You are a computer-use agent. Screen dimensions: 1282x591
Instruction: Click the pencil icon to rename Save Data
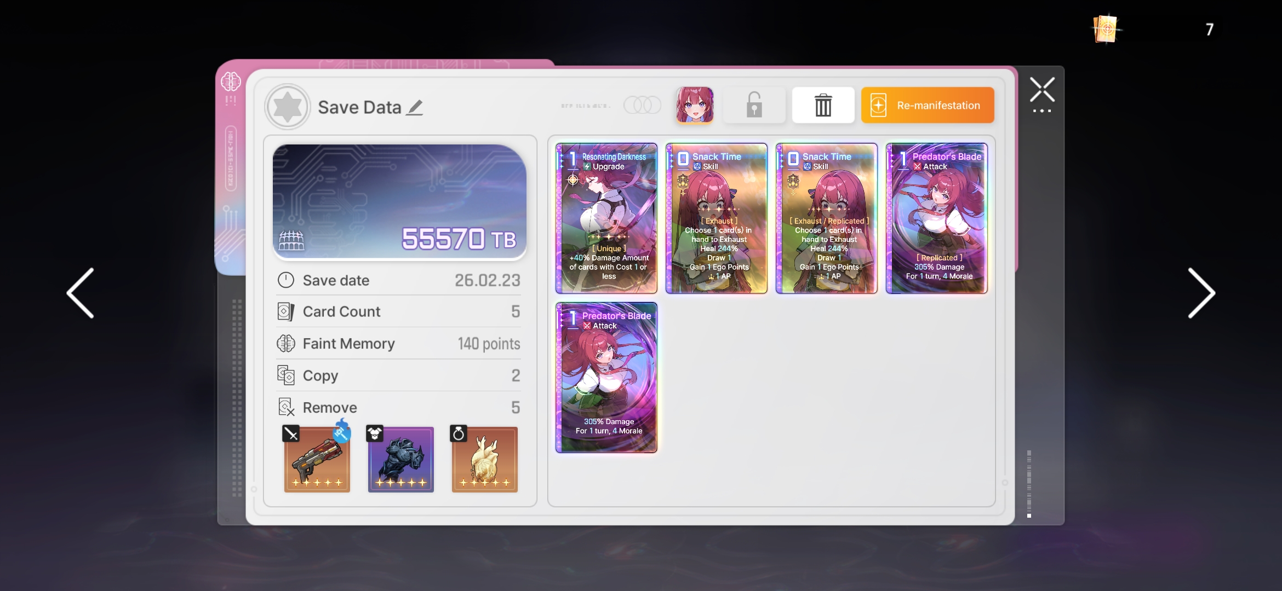(415, 107)
